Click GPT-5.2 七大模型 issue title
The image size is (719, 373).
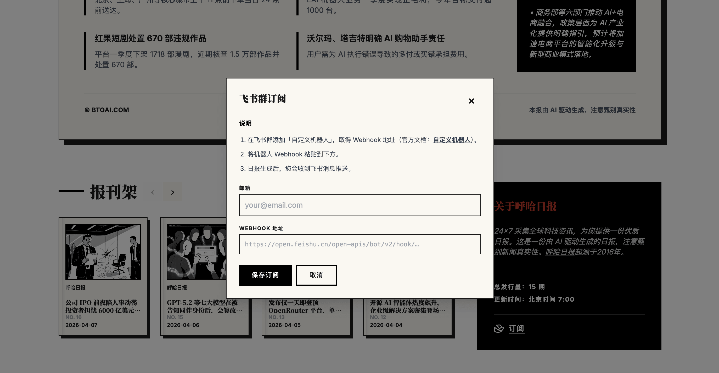click(x=205, y=307)
